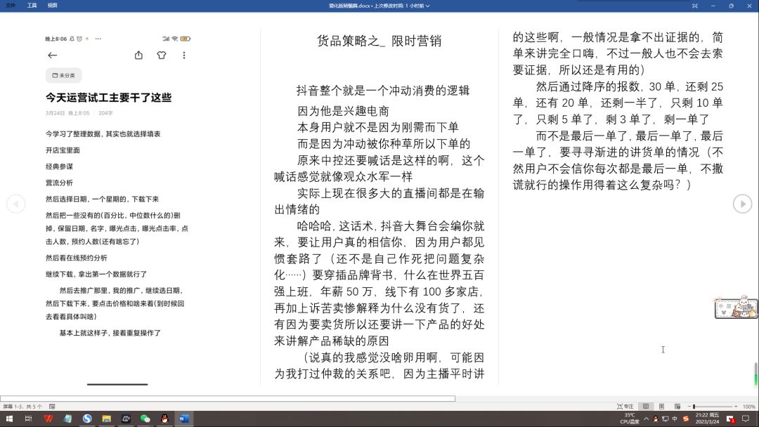Enable 专注 focus mode in status bar

pyautogui.click(x=625, y=407)
